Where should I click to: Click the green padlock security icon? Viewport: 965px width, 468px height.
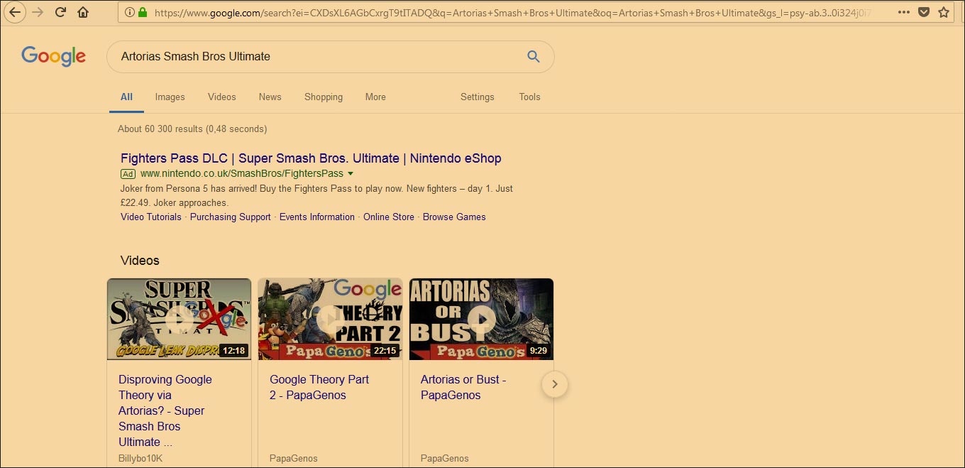coord(143,12)
